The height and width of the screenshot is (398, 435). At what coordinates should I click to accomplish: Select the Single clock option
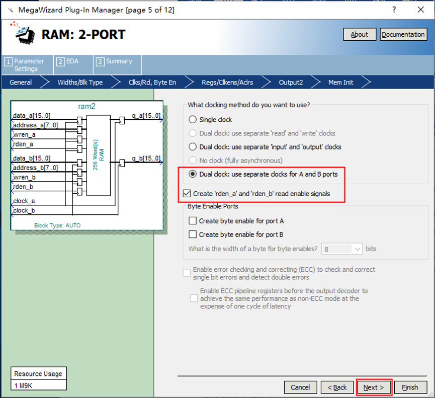[x=193, y=120]
